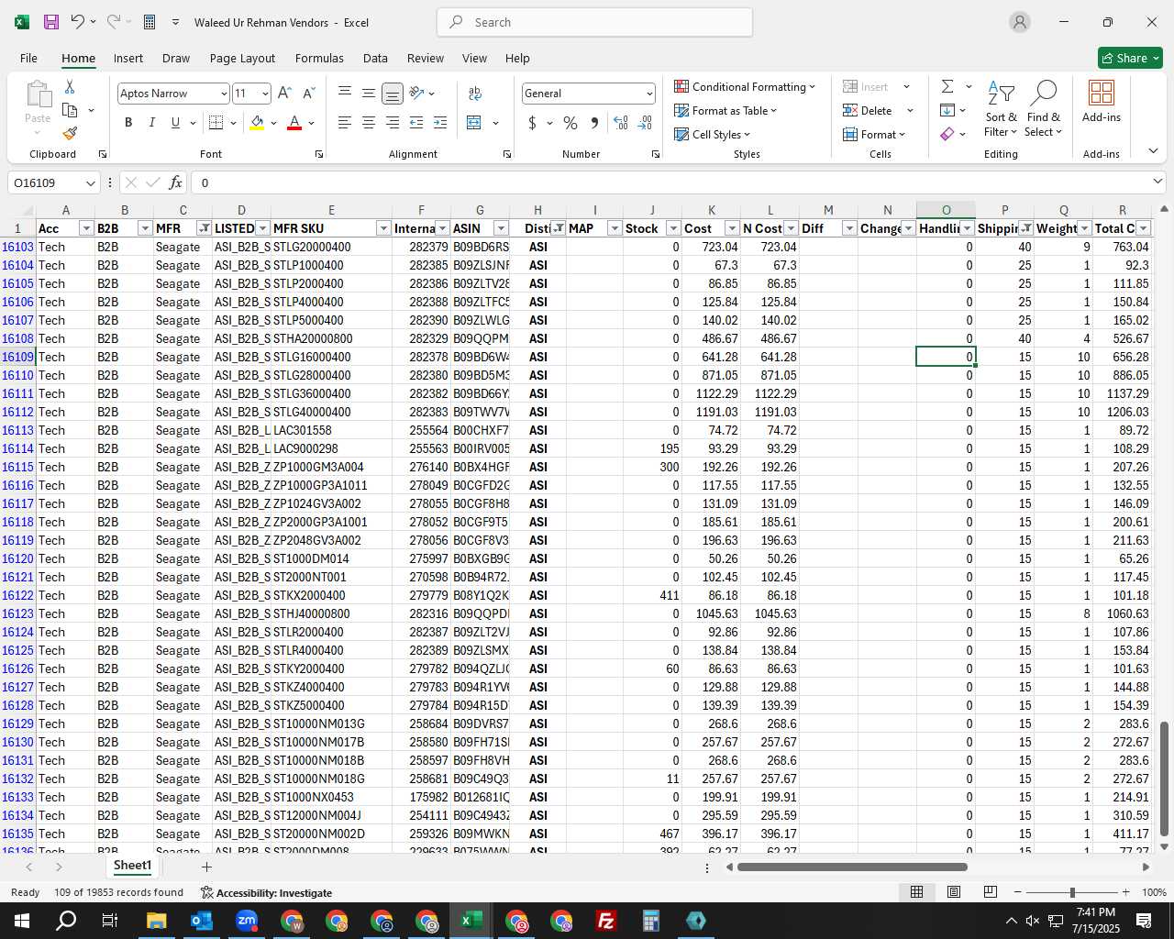This screenshot has width=1174, height=939.
Task: Open the File menu
Action: 28,58
